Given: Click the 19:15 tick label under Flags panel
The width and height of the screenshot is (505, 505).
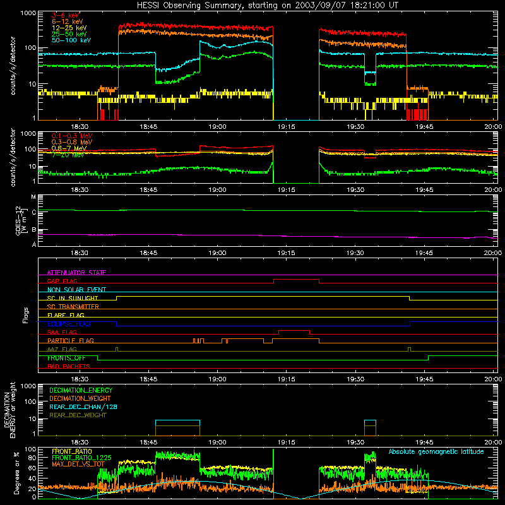Looking at the screenshot, I should [286, 379].
